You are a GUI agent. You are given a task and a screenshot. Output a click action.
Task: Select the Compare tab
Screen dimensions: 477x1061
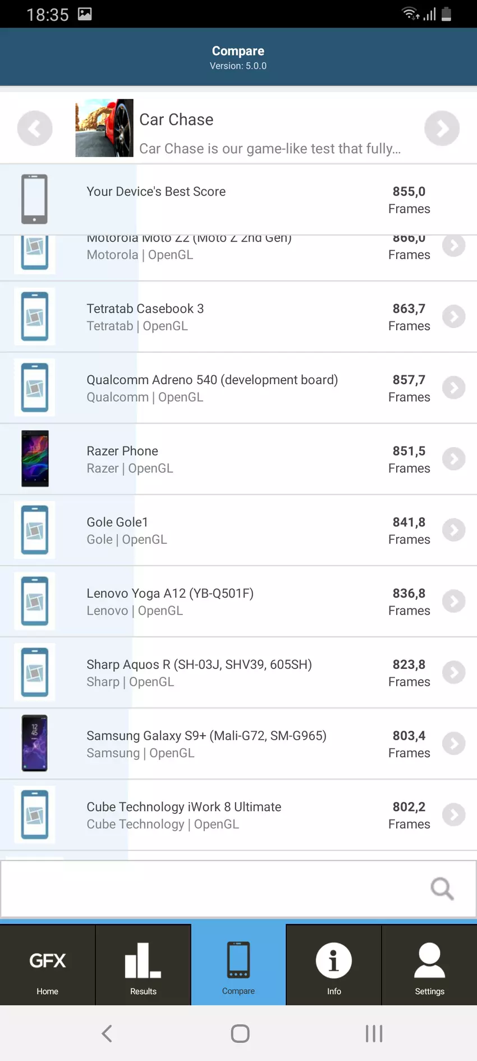238,966
